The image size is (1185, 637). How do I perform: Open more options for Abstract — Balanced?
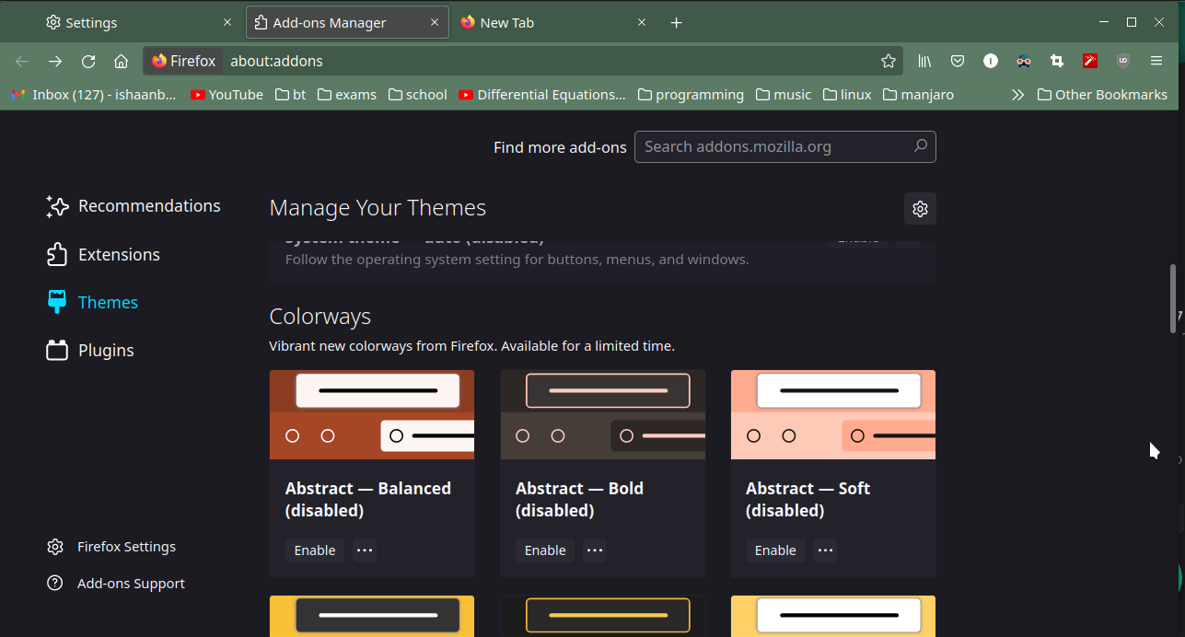365,550
